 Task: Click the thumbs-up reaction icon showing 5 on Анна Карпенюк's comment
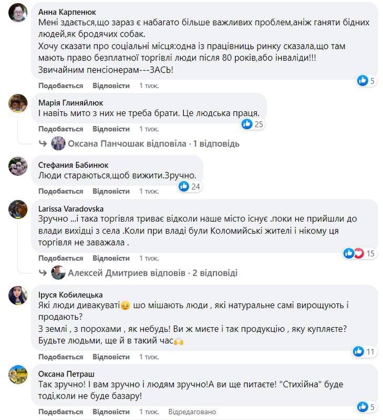tap(363, 80)
